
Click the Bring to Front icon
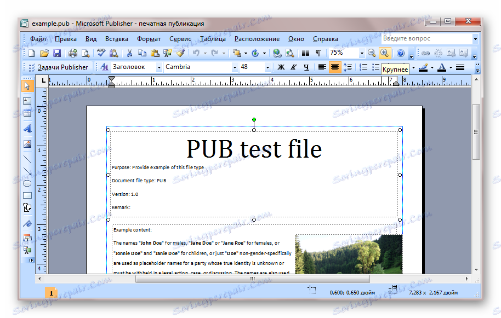click(x=237, y=53)
